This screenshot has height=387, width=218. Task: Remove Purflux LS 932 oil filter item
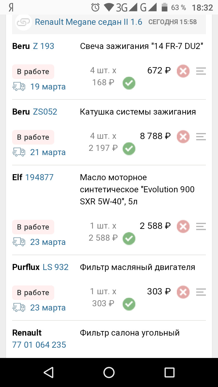click(x=183, y=292)
